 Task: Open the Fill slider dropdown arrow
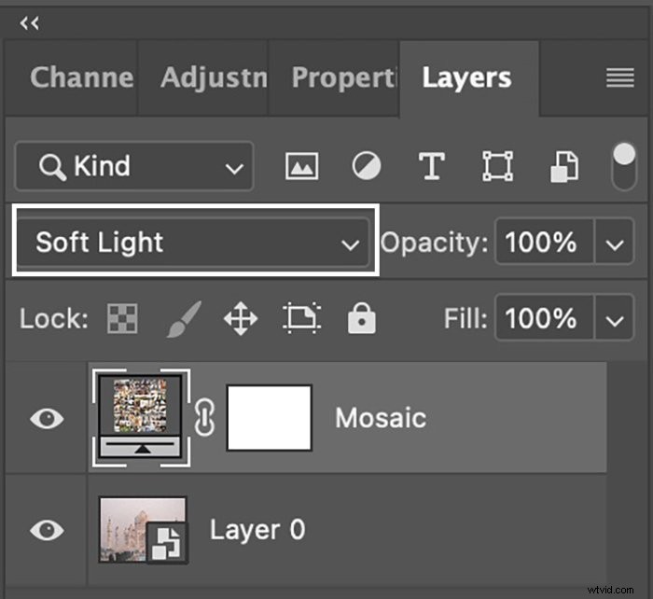pyautogui.click(x=615, y=319)
